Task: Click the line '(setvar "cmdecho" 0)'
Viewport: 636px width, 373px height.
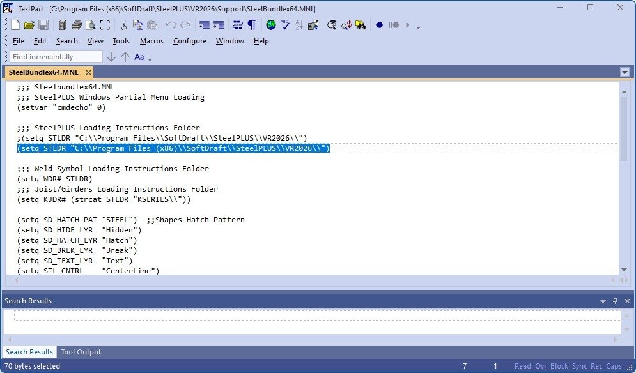Action: coord(61,107)
